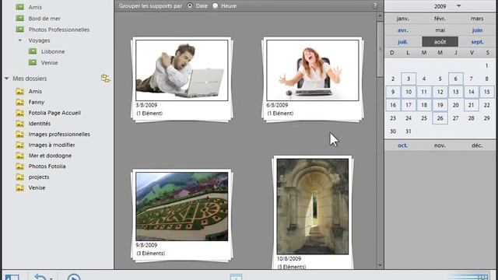Switch calendar to nov.
Image resolution: width=498 pixels, height=280 pixels.
pos(440,145)
